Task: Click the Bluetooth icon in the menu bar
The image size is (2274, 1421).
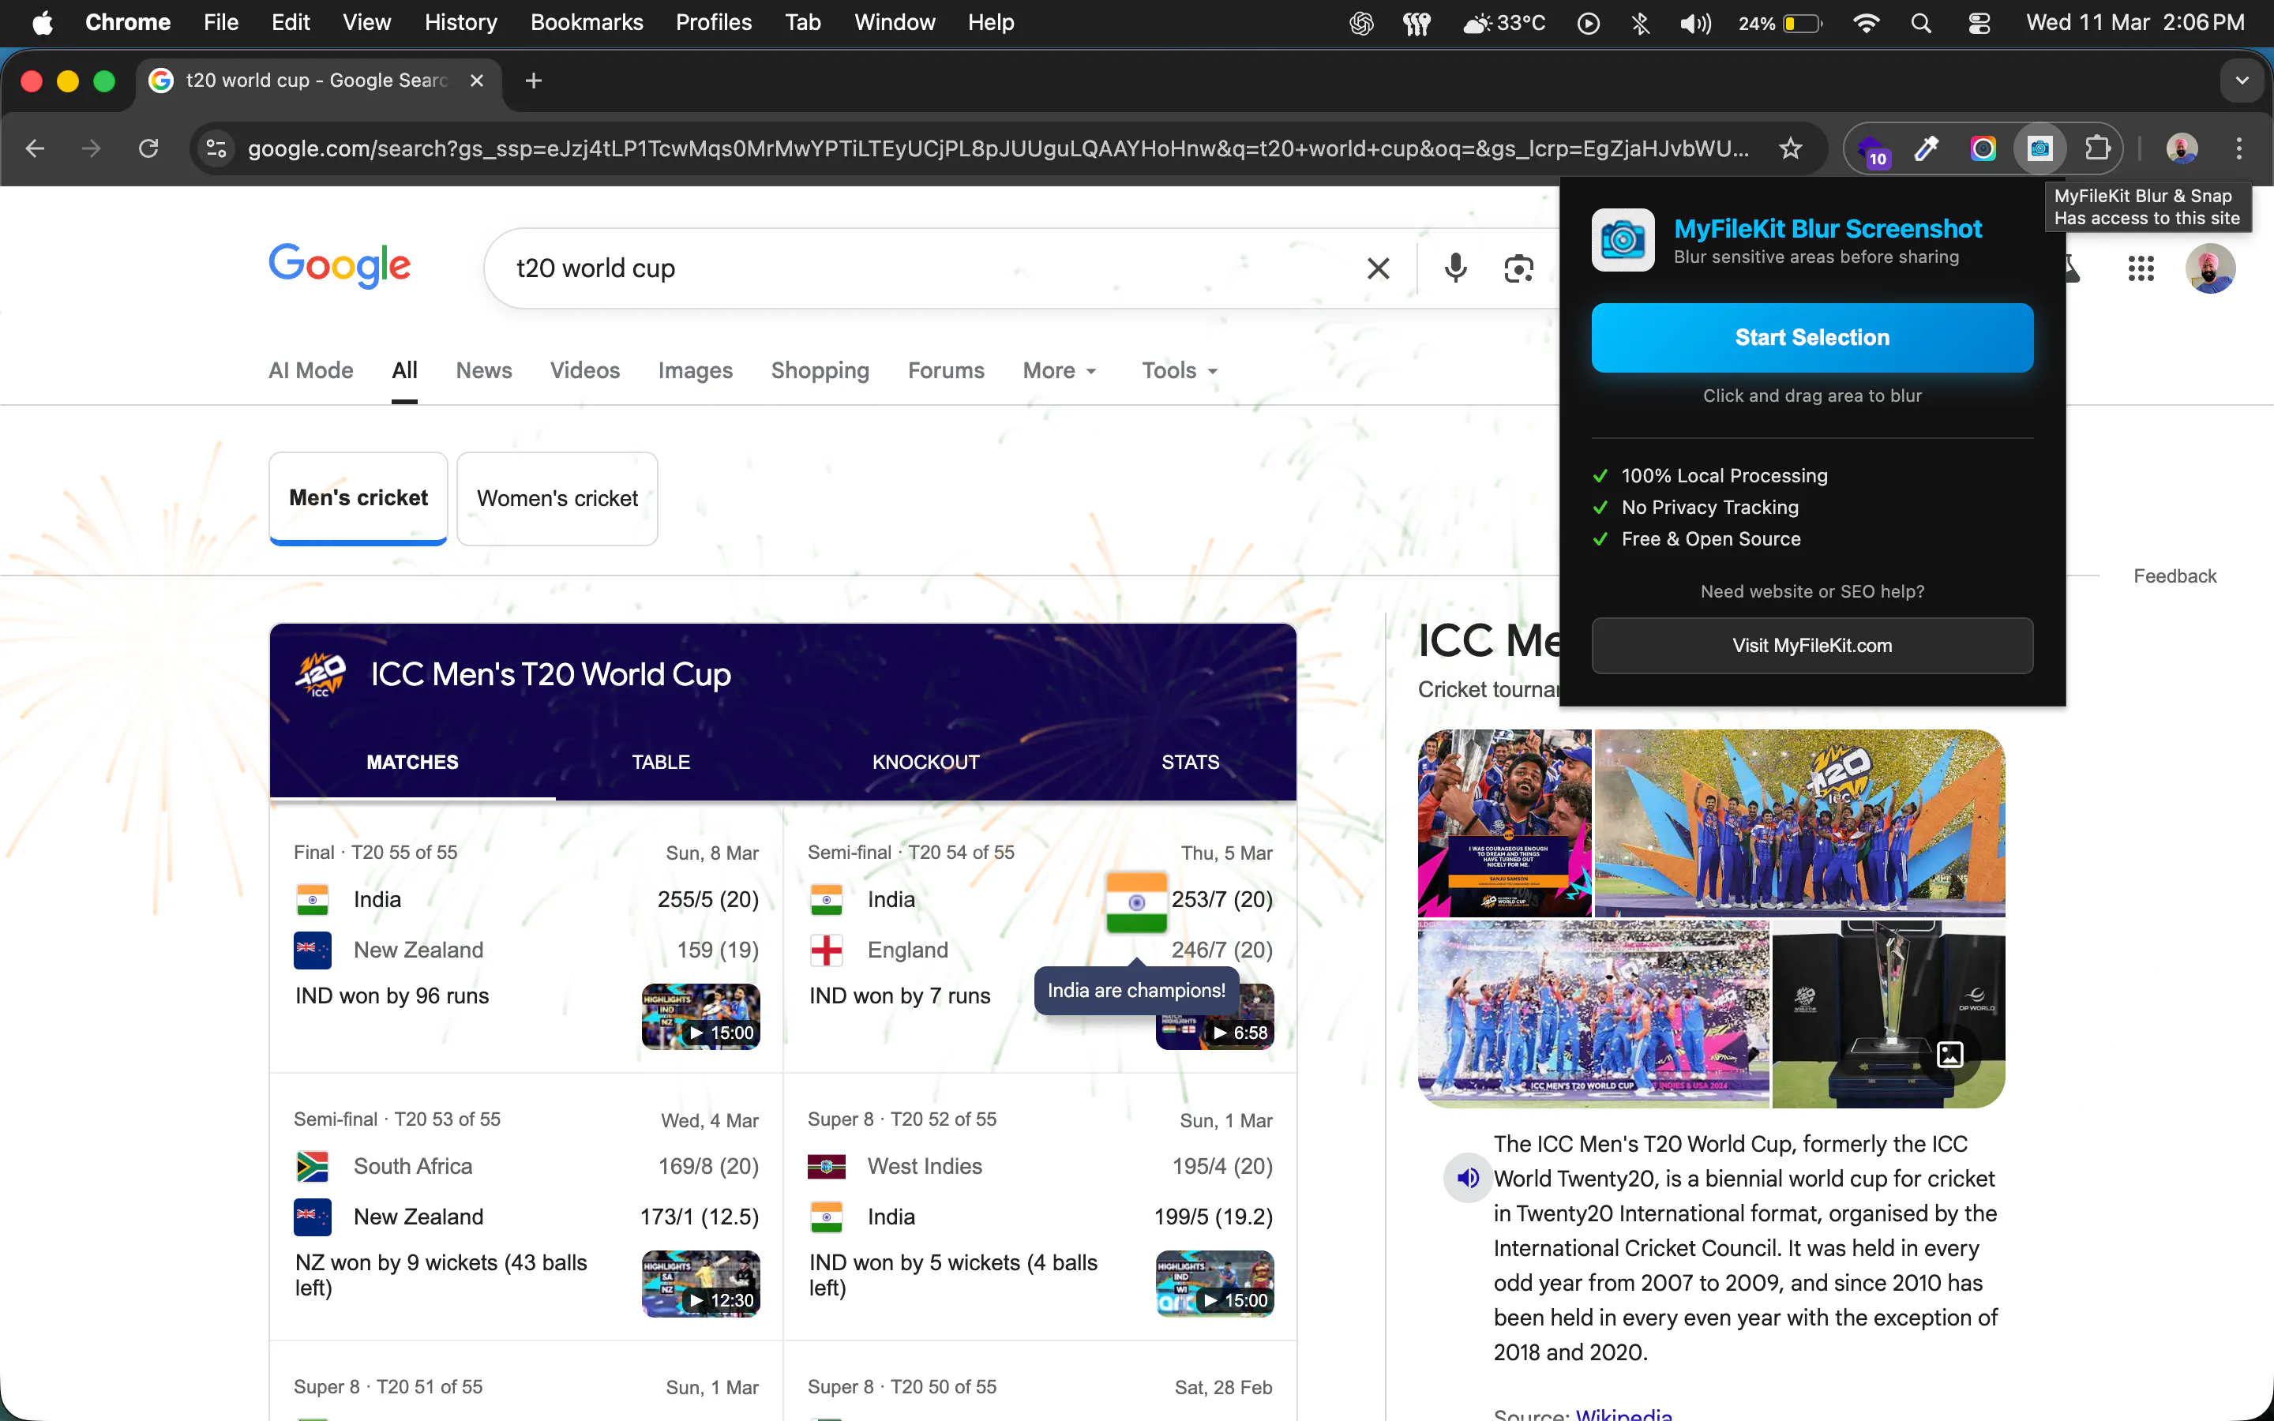Action: [x=1641, y=23]
